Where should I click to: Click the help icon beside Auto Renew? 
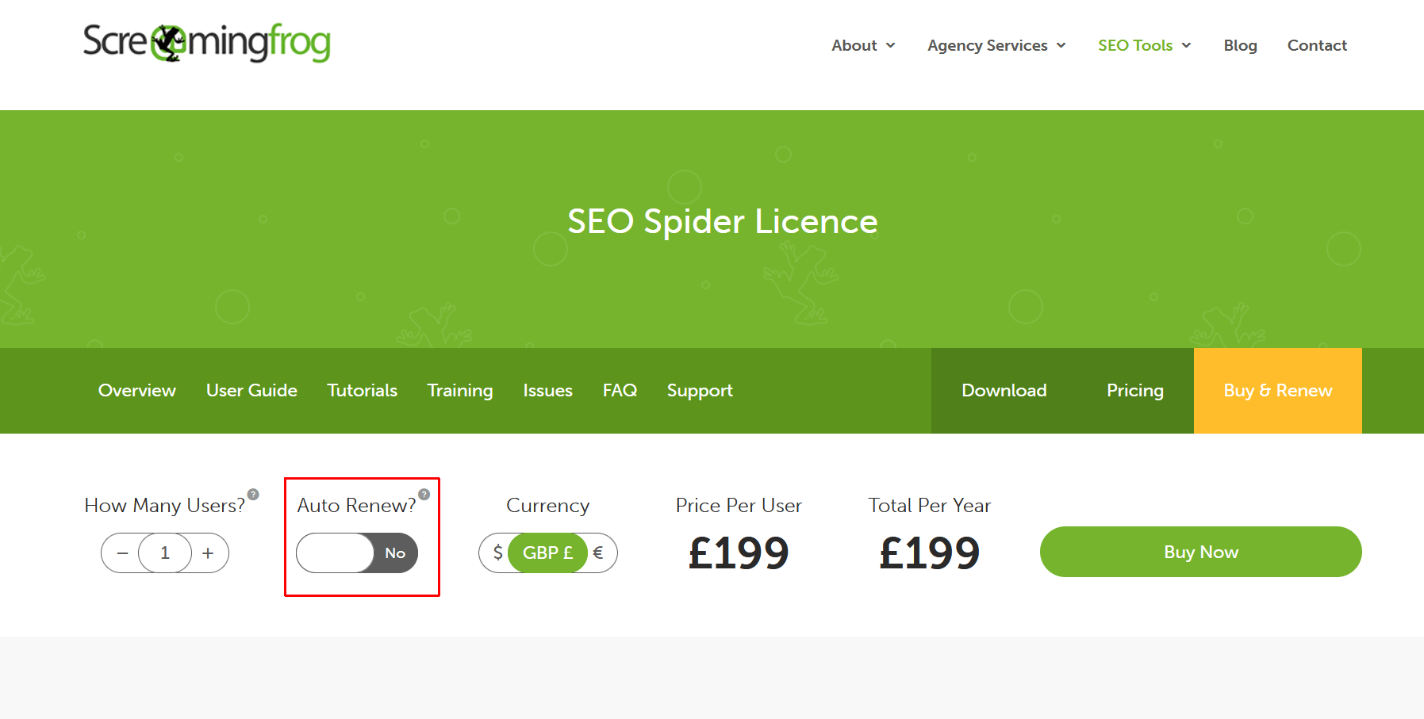424,495
